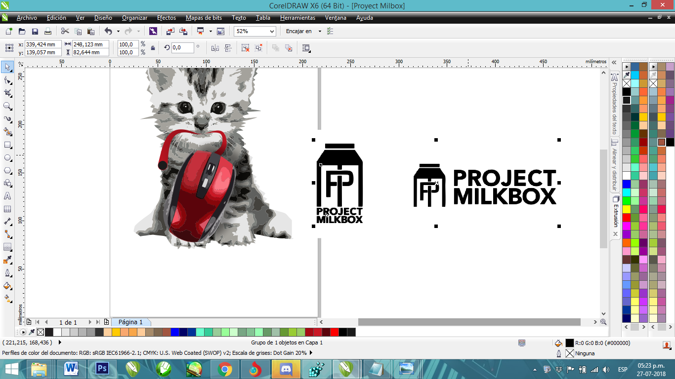Click the Export icon

[183, 31]
